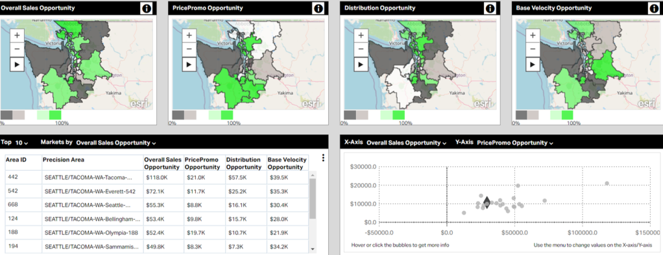Screen dimensions: 663x255
Task: Click light green legend swatch under Distribution map
Action: tap(387, 115)
